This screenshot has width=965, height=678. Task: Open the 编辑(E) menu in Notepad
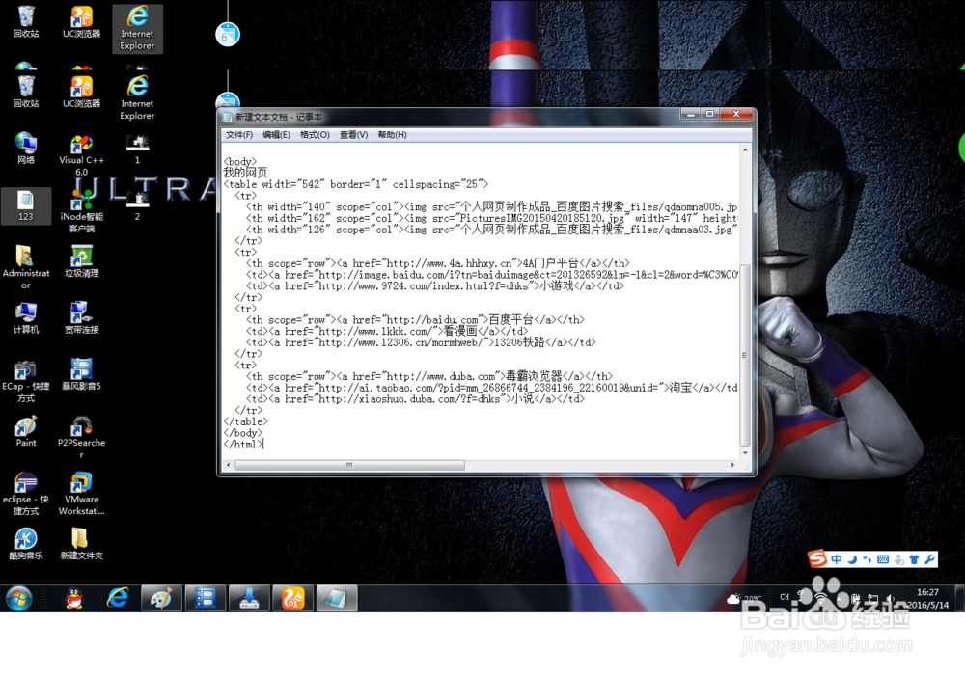276,135
